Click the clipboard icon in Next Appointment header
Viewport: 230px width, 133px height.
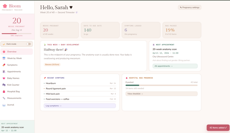(154, 45)
